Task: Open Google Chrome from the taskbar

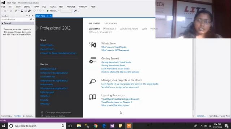Action: 96,126
